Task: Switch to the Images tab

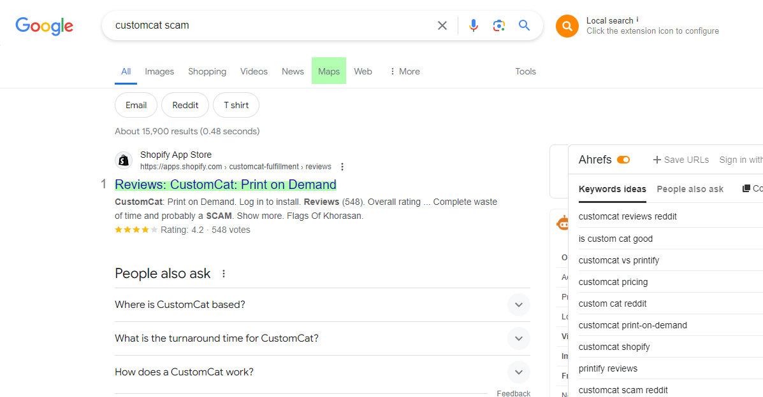Action: (159, 71)
